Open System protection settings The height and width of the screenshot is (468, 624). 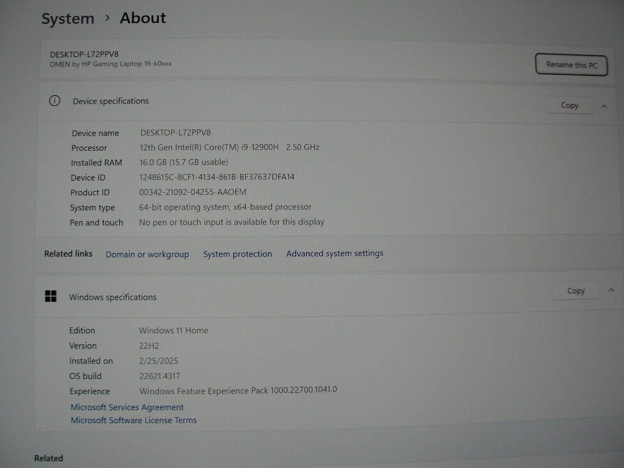[x=237, y=254]
